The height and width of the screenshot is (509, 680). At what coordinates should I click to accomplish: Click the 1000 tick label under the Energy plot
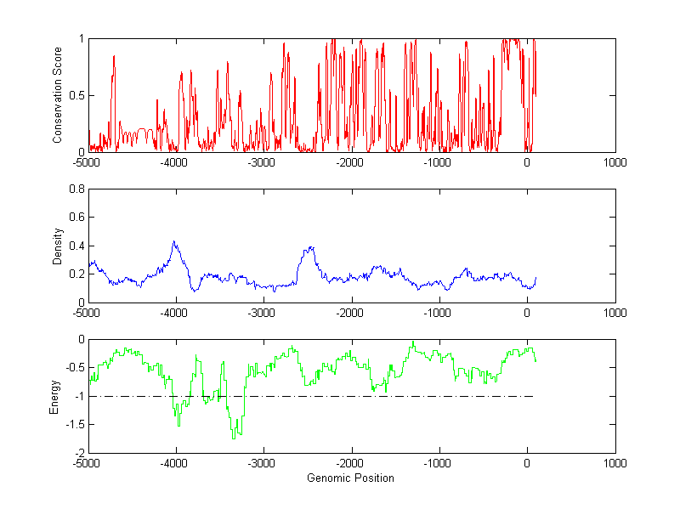pos(615,465)
